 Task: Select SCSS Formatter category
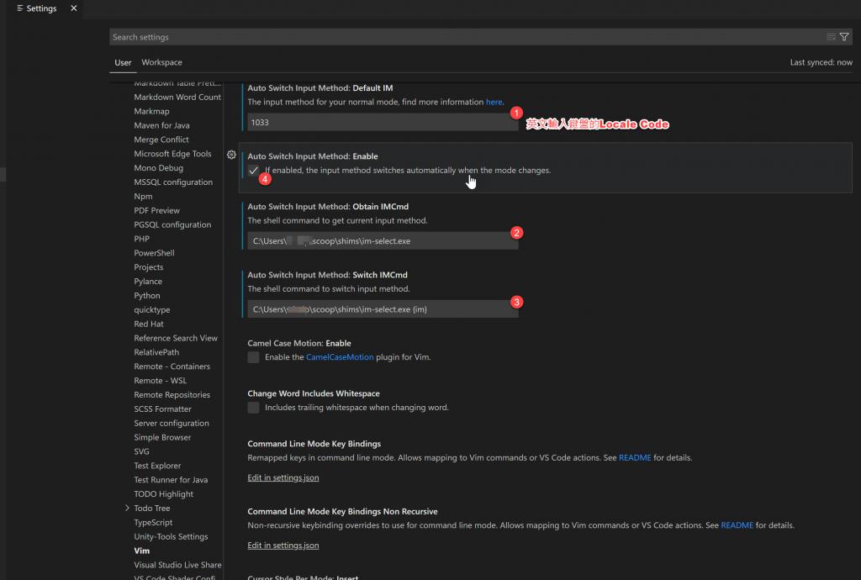pos(162,409)
